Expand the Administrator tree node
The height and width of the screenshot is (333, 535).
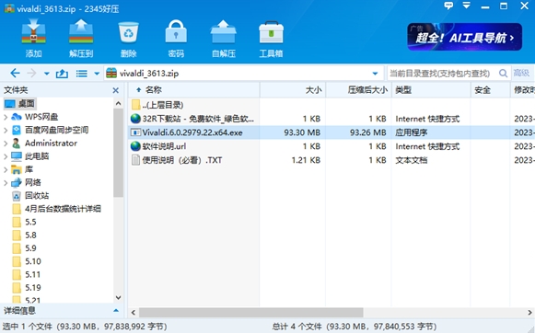click(6, 144)
